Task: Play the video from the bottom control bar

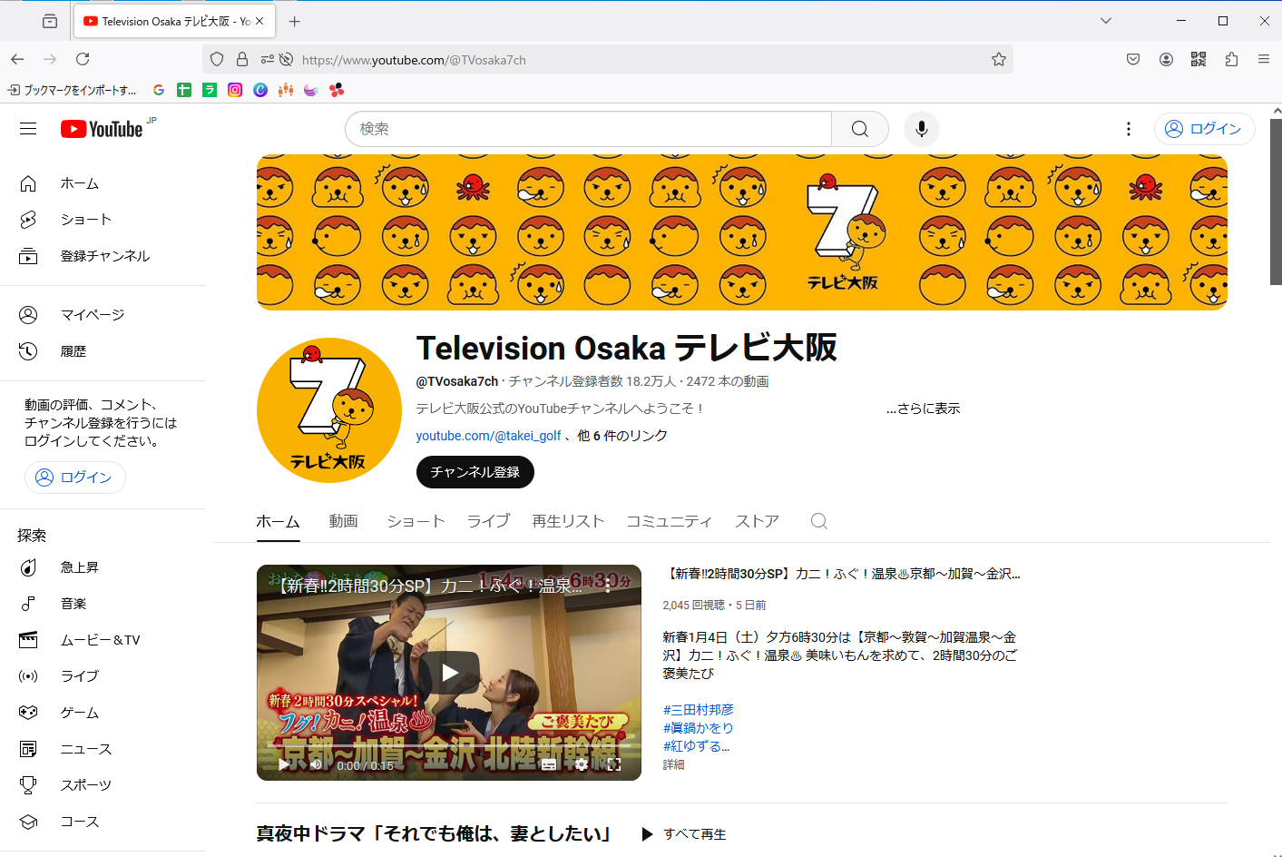Action: point(284,764)
